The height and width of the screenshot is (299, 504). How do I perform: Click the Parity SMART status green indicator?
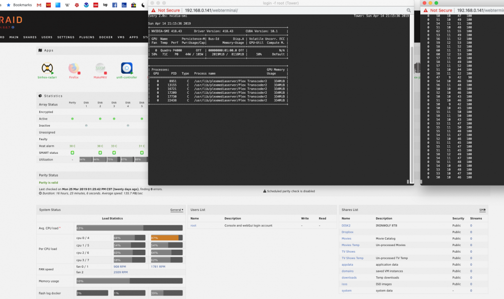(x=72, y=153)
